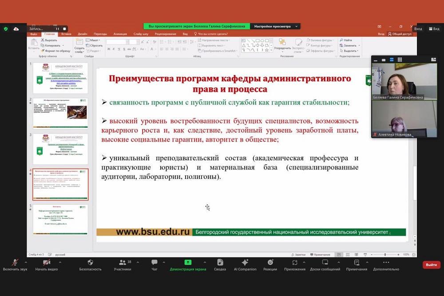This screenshot has height=296, width=444.
Task: Click the green Демонстрация экрана icon
Action: 188,263
